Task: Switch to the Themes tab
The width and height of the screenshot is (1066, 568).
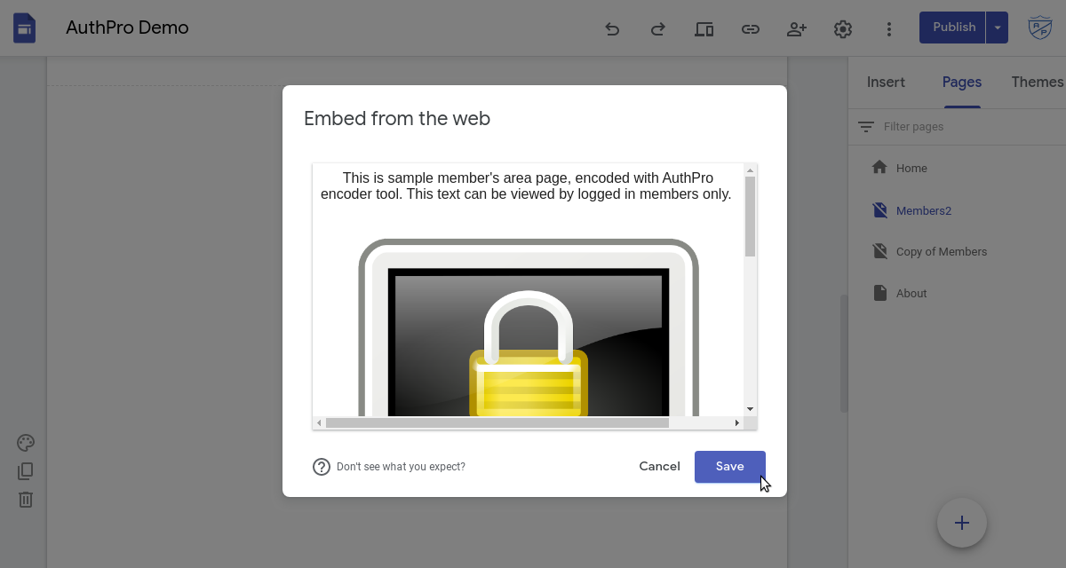Action: pos(1038,82)
